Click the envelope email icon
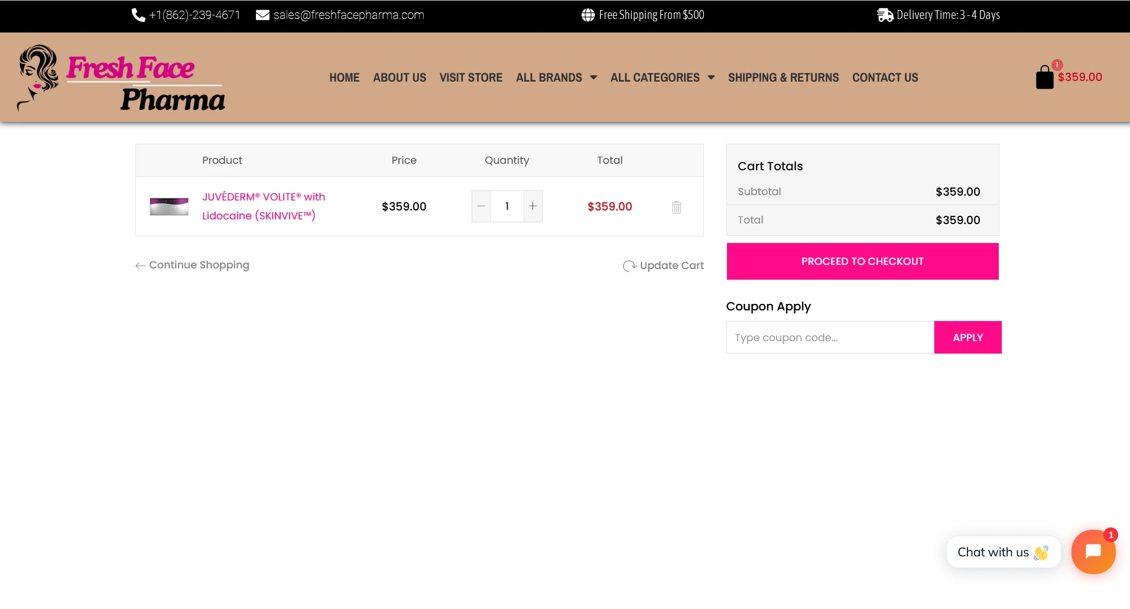 (262, 15)
